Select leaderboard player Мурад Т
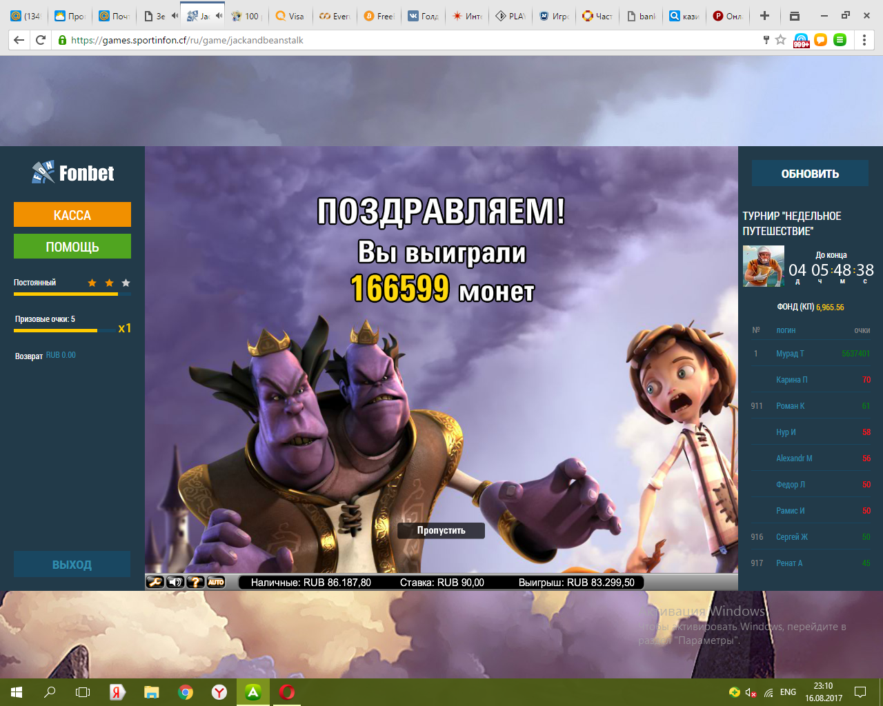Image resolution: width=883 pixels, height=706 pixels. [790, 354]
